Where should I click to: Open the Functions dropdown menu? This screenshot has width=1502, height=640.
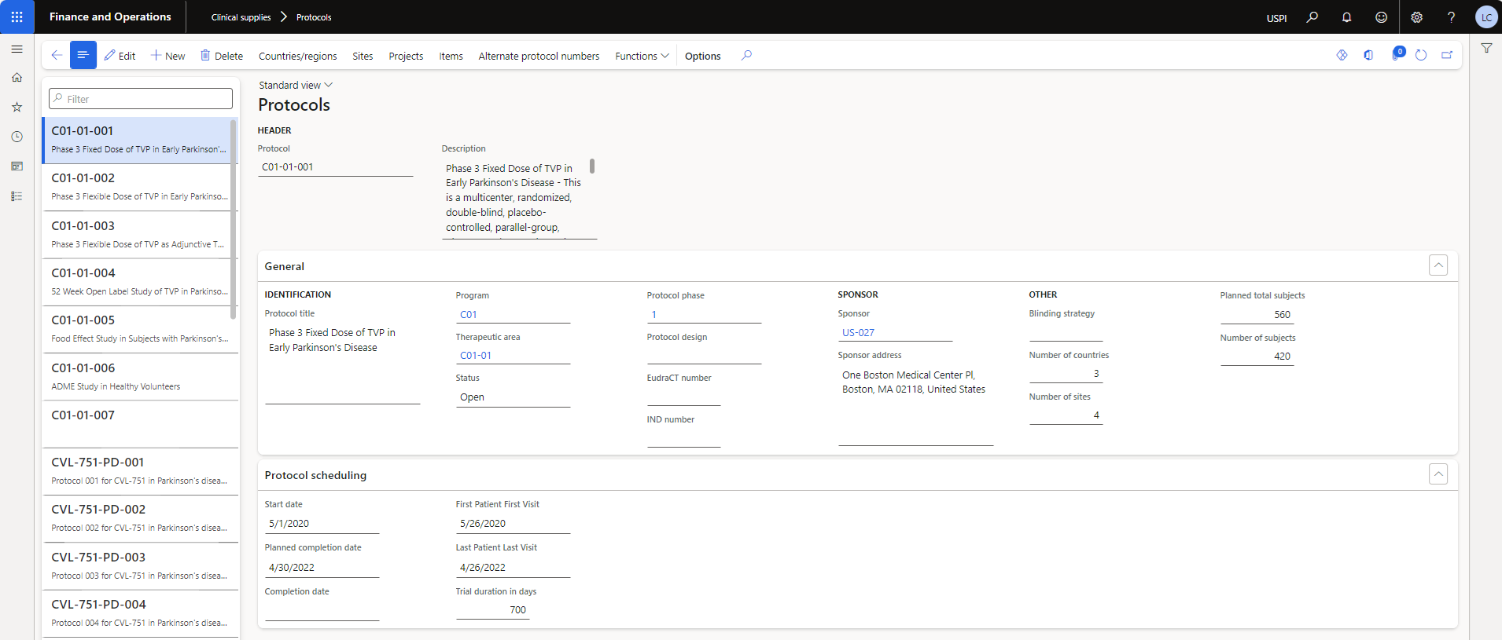coord(642,56)
